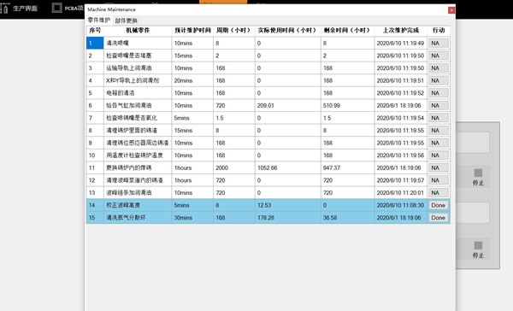This screenshot has height=311, width=513.
Task: Click NA button for row 12
Action: [439, 180]
